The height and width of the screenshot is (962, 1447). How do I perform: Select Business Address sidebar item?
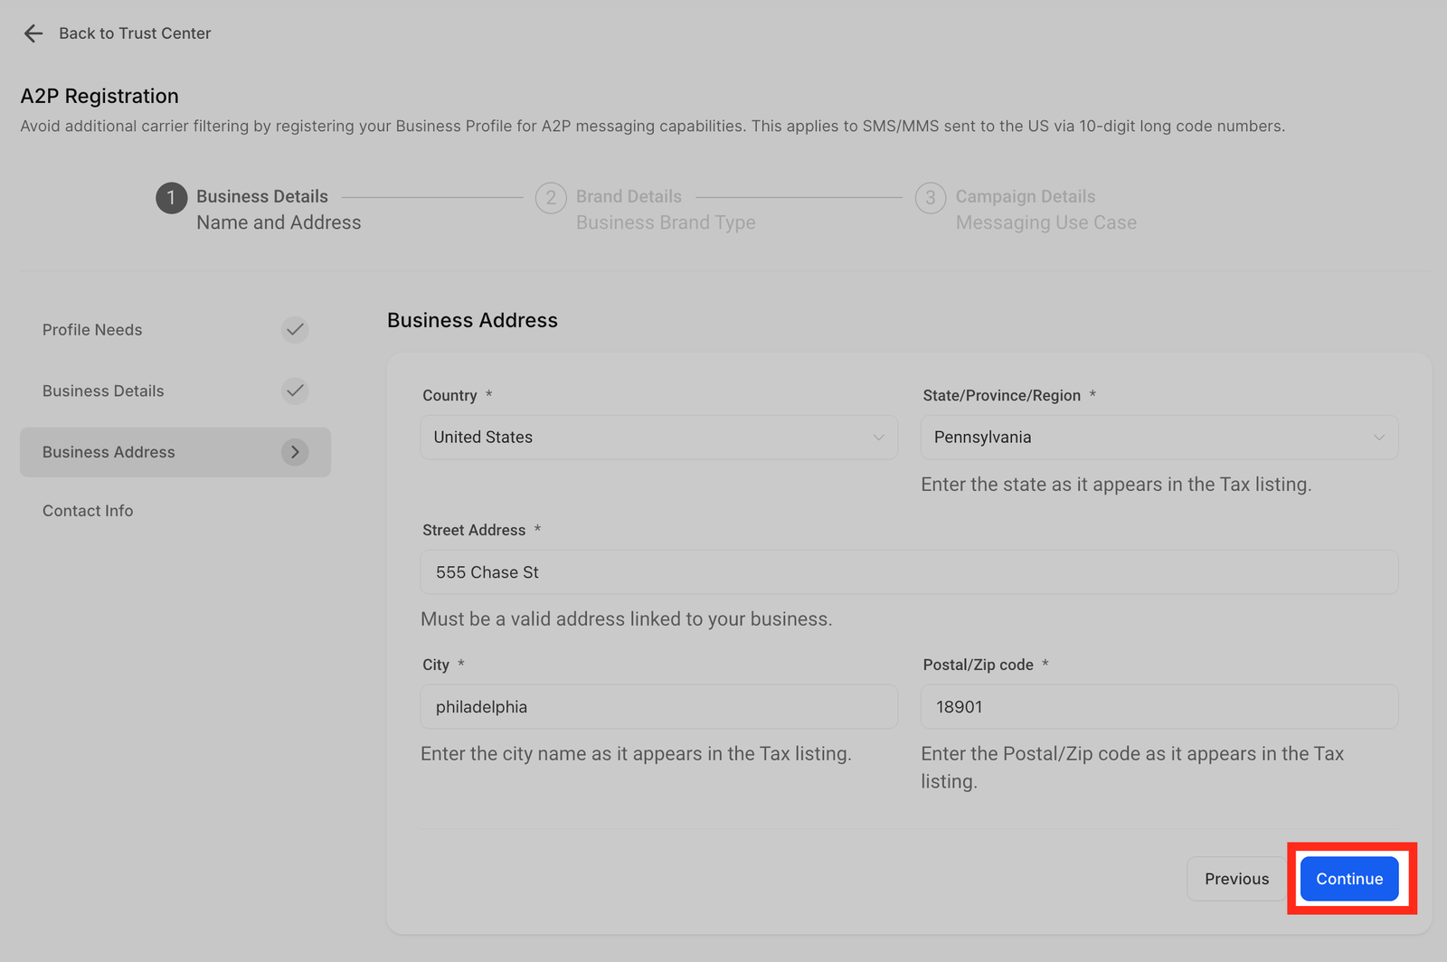pyautogui.click(x=109, y=452)
